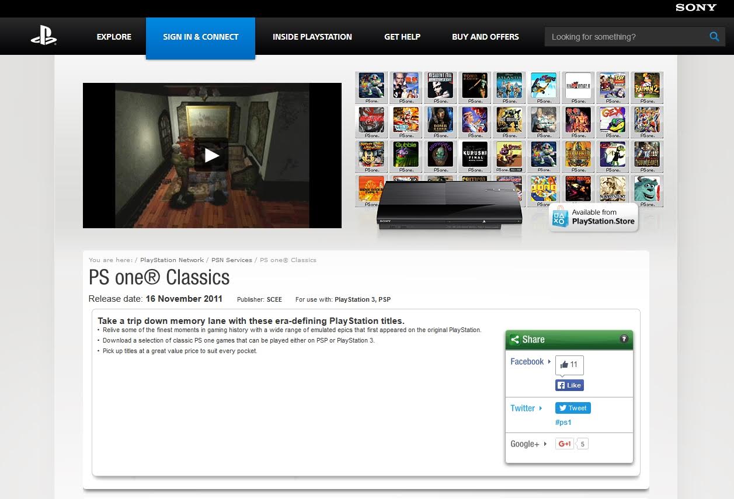Screen dimensions: 734x499
Task: Click the PlayStation logo in the navigation bar
Action: 44,37
